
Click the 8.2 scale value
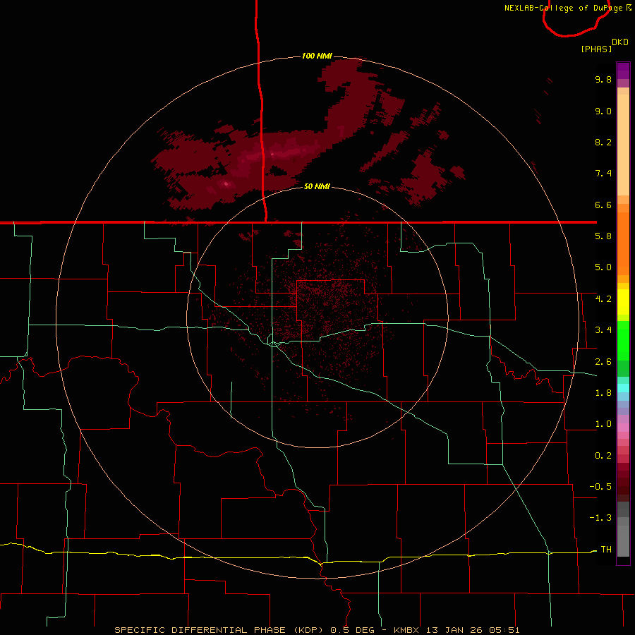[603, 142]
